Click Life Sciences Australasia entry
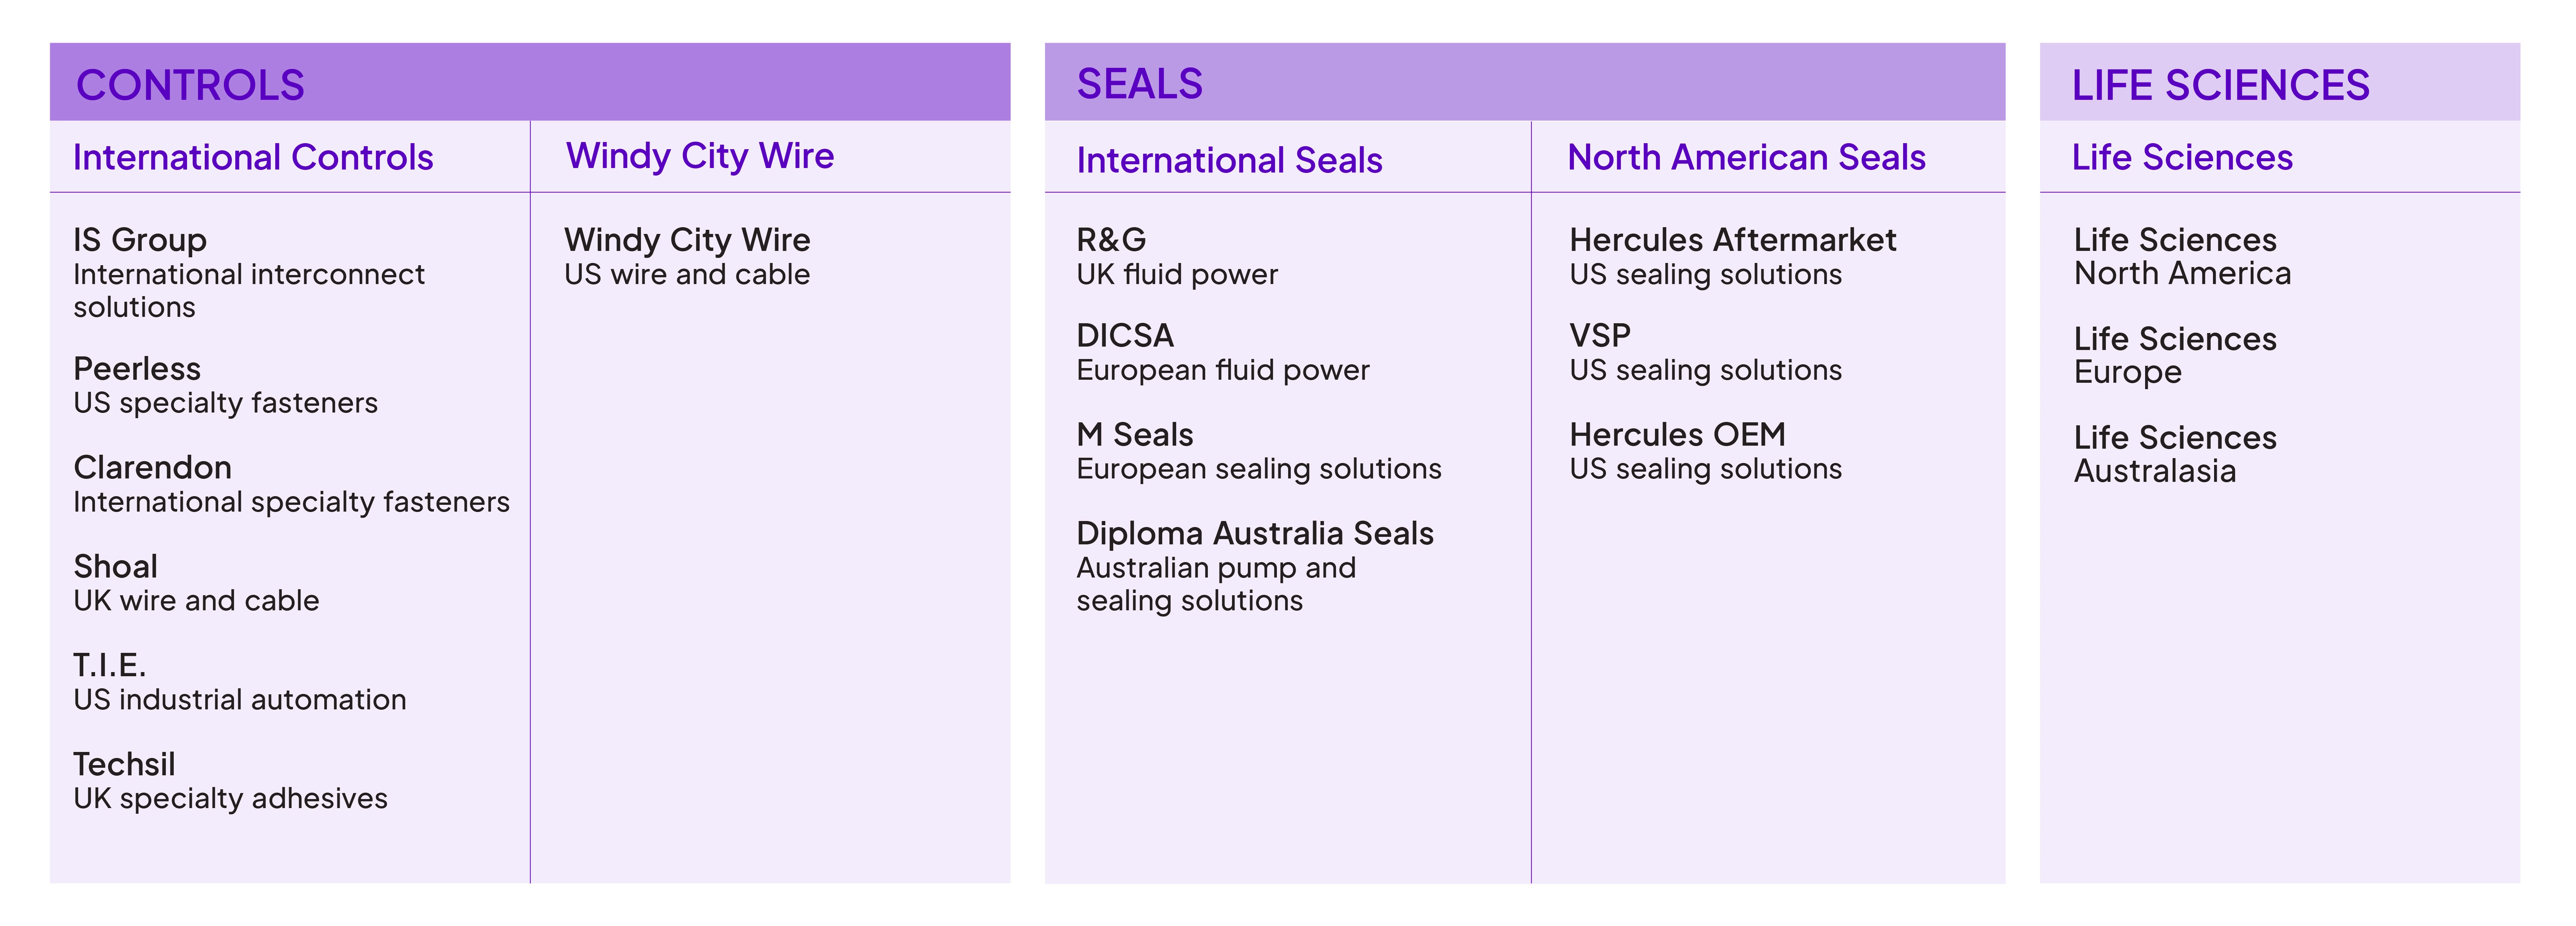 pyautogui.click(x=2175, y=454)
